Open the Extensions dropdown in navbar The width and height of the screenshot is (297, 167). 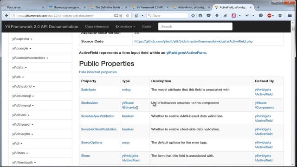(x=125, y=26)
